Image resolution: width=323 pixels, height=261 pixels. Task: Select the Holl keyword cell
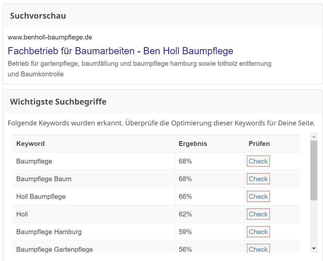pyautogui.click(x=93, y=214)
